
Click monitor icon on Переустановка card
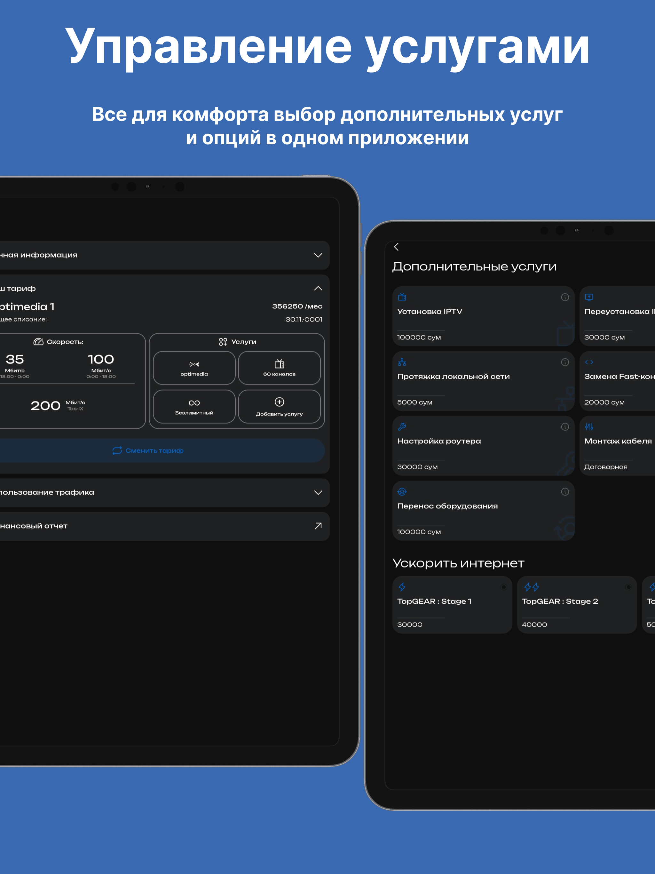(x=589, y=297)
